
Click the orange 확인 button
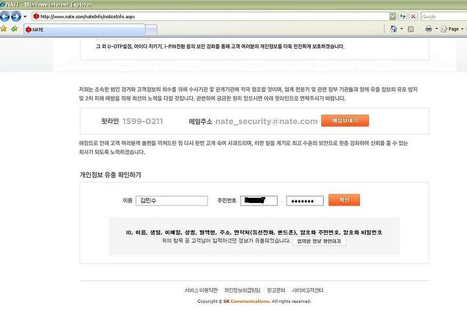344,200
